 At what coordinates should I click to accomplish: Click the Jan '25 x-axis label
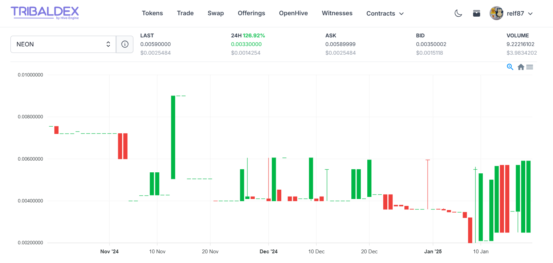433,252
